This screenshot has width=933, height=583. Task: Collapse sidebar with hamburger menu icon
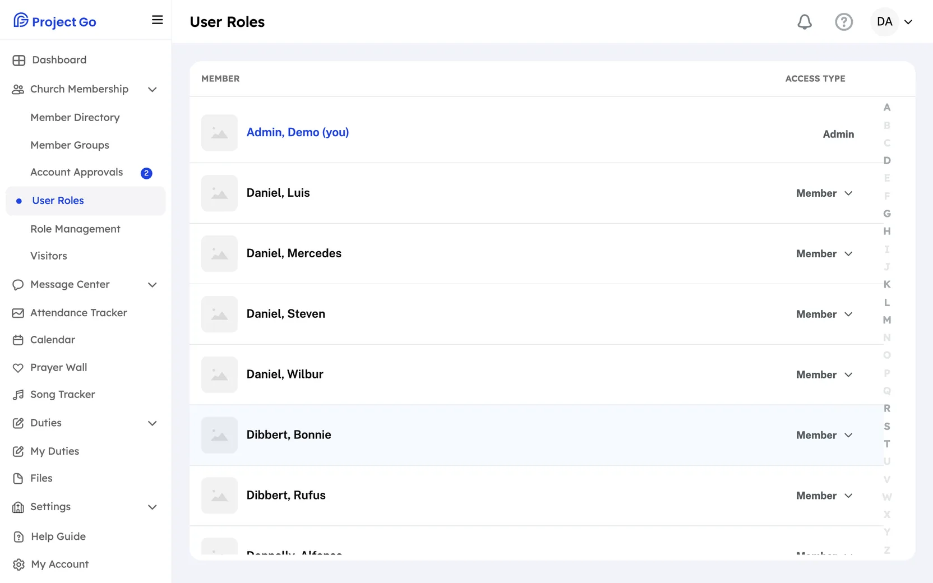(x=158, y=20)
